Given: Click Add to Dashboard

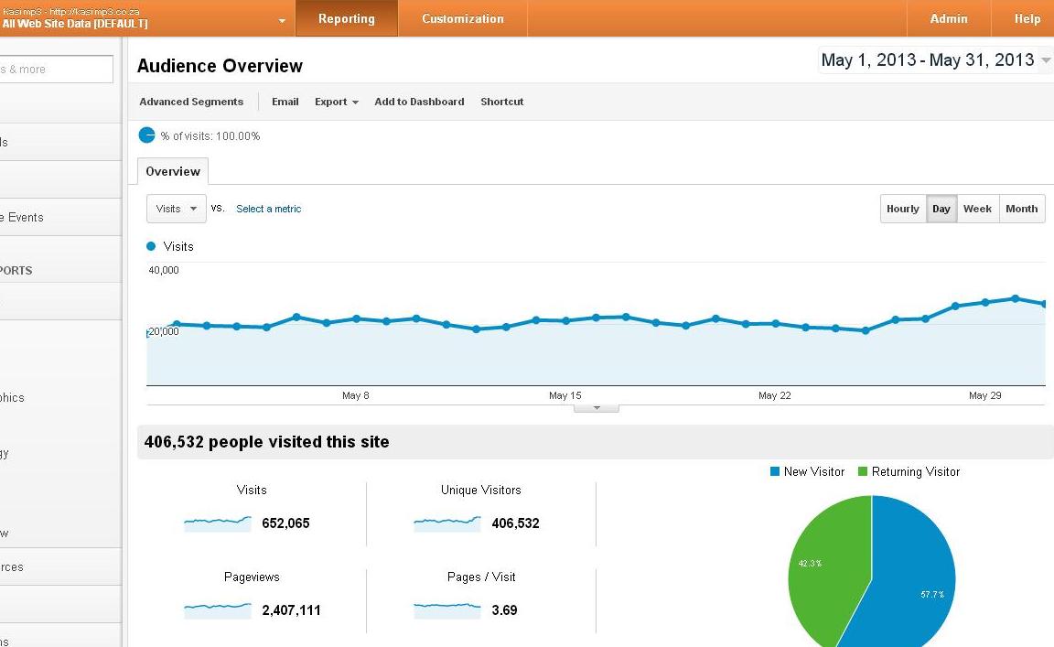Looking at the screenshot, I should tap(419, 102).
